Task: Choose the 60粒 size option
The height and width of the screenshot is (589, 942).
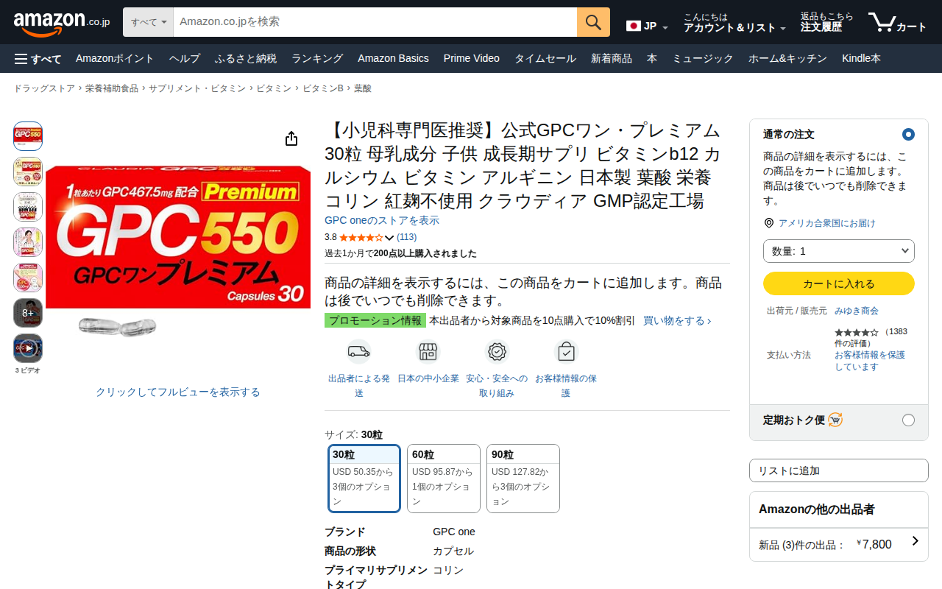Action: tap(444, 479)
